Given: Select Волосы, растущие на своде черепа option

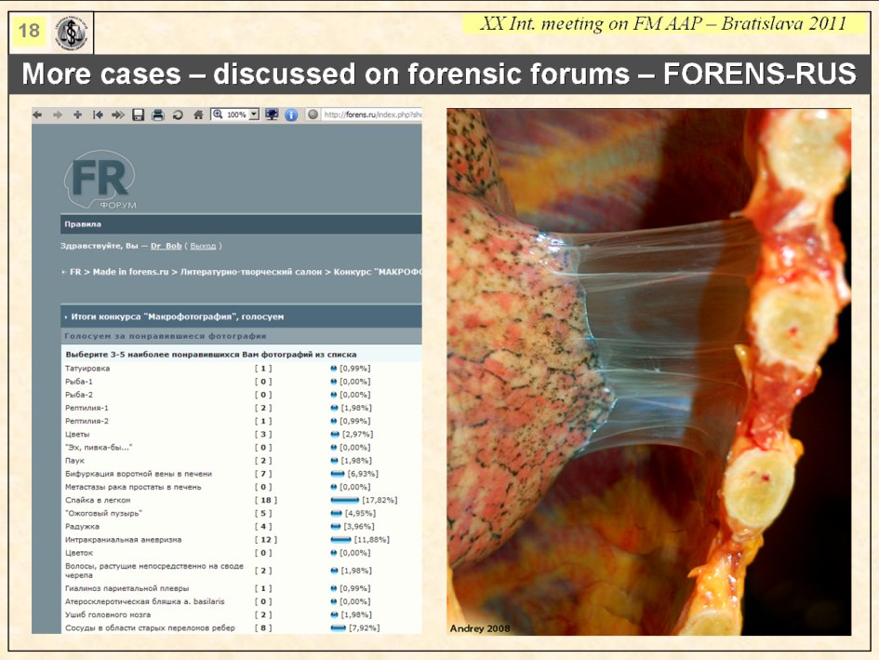Looking at the screenshot, I should [154, 571].
